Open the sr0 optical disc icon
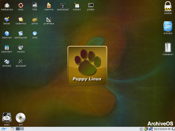 (21, 118)
